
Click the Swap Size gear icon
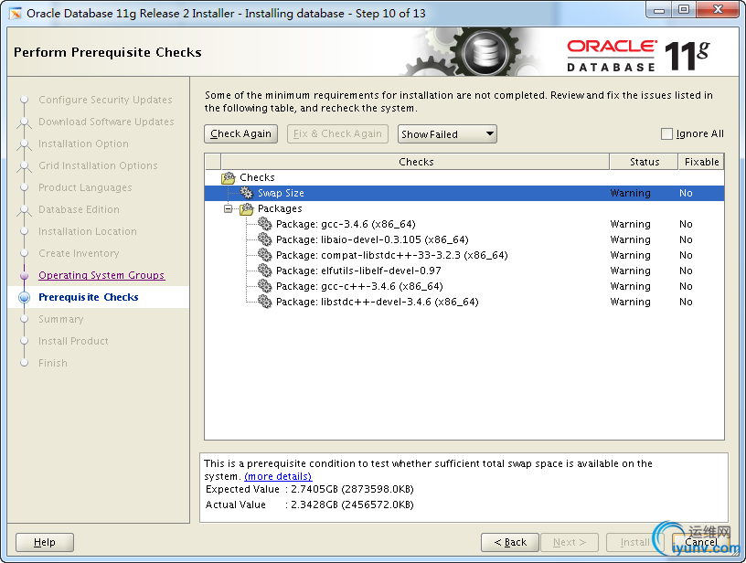(x=247, y=193)
